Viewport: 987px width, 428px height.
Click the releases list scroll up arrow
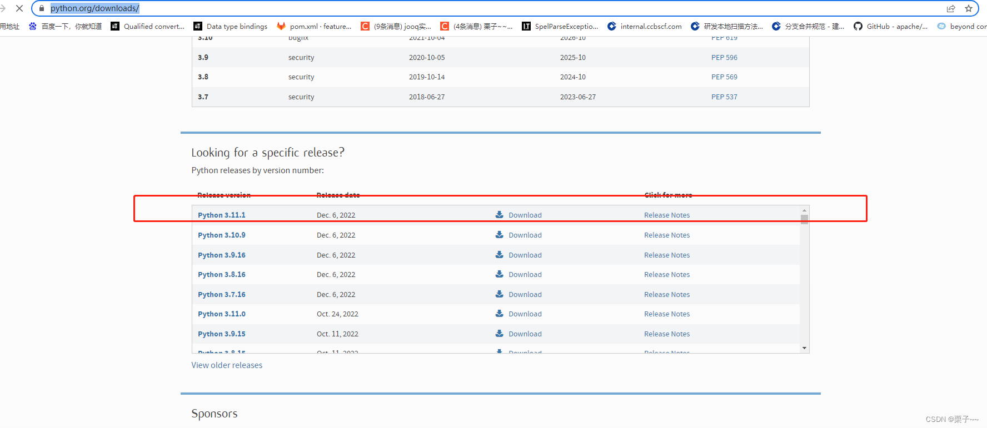pyautogui.click(x=804, y=210)
